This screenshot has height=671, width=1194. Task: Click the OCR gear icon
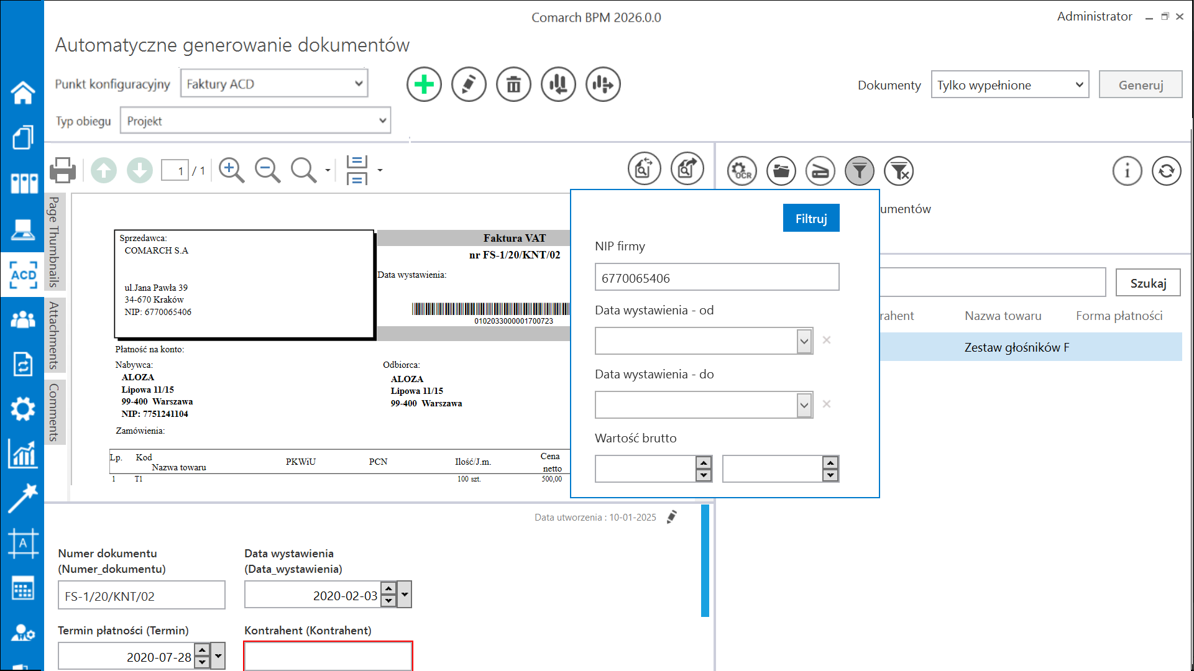tap(742, 170)
